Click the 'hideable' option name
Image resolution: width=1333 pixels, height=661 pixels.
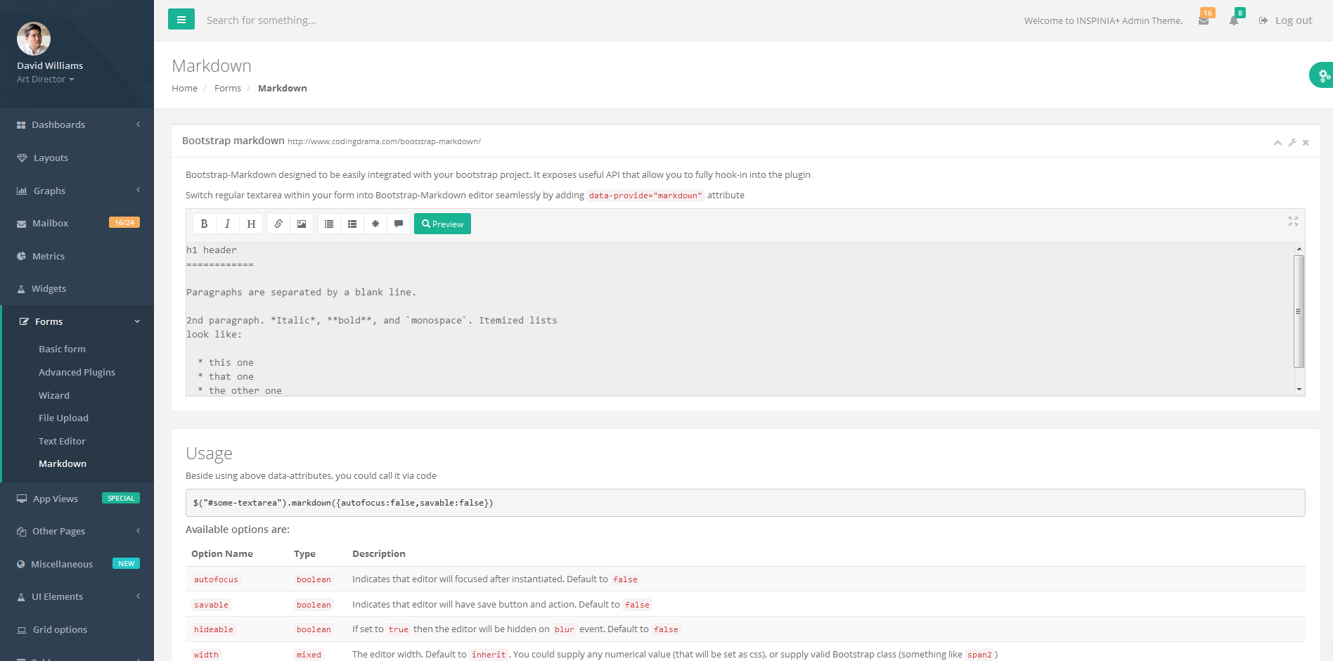point(213,629)
